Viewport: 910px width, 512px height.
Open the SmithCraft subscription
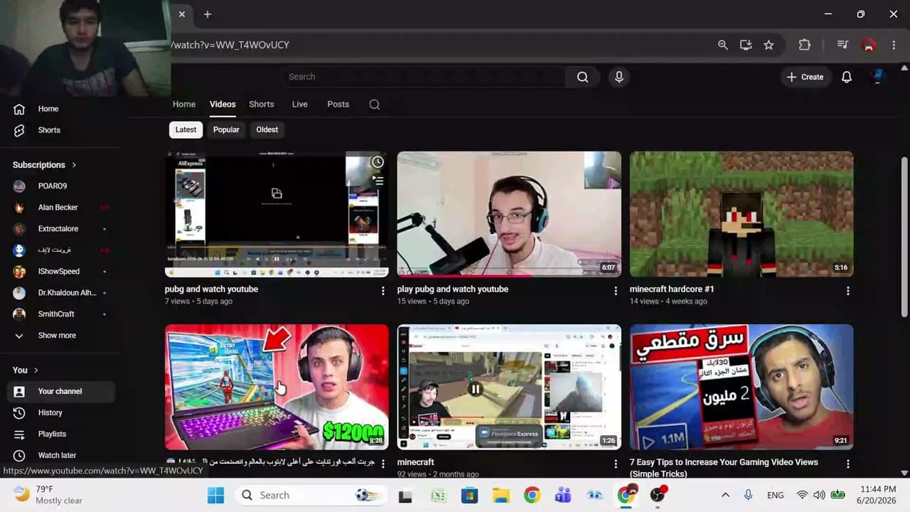(57, 314)
